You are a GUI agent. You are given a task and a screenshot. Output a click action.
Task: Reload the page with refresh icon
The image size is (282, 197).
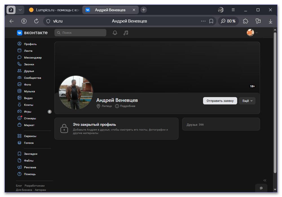point(36,21)
